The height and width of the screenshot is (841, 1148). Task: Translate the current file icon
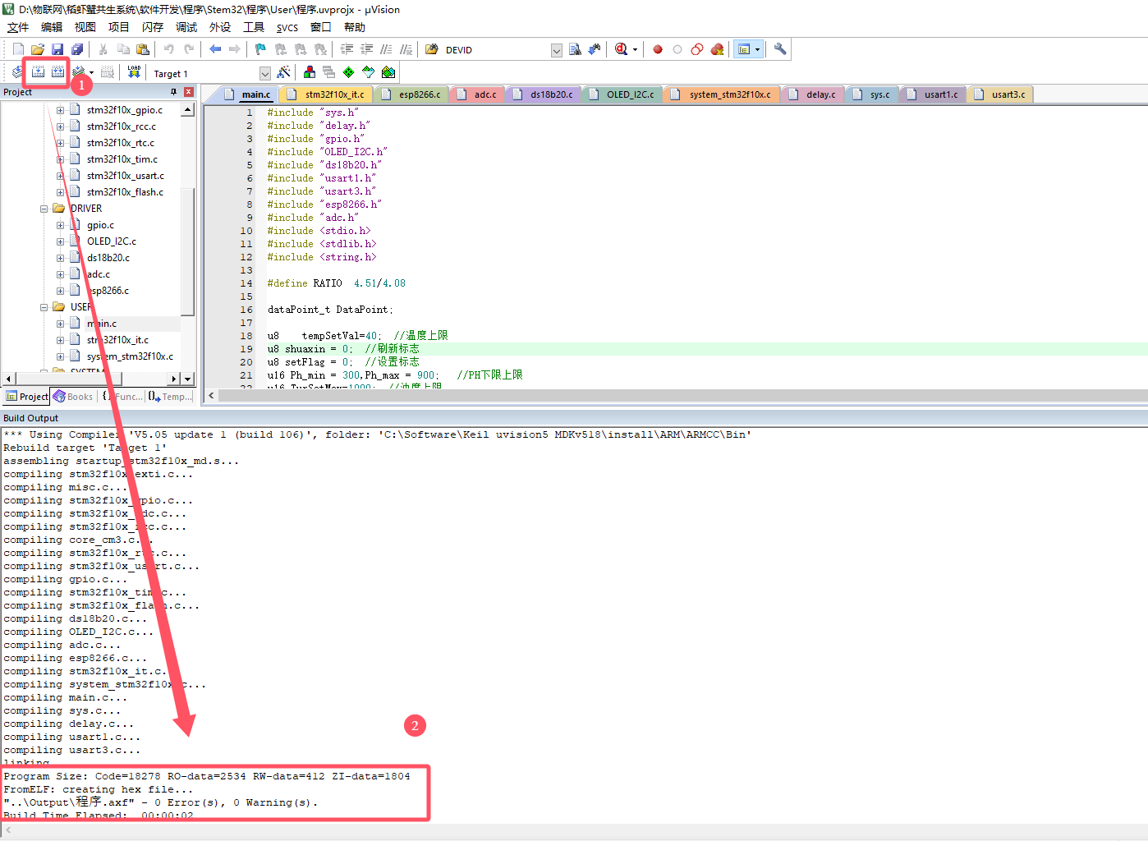(17, 72)
